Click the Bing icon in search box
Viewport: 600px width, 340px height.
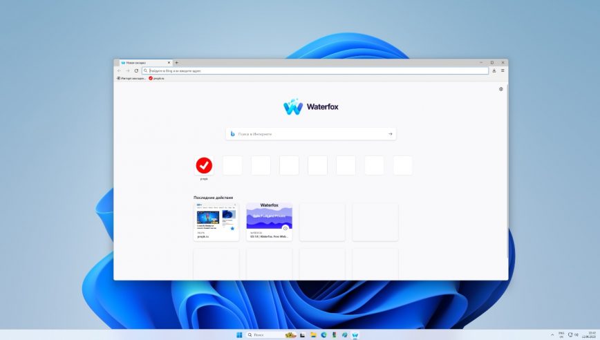(232, 134)
